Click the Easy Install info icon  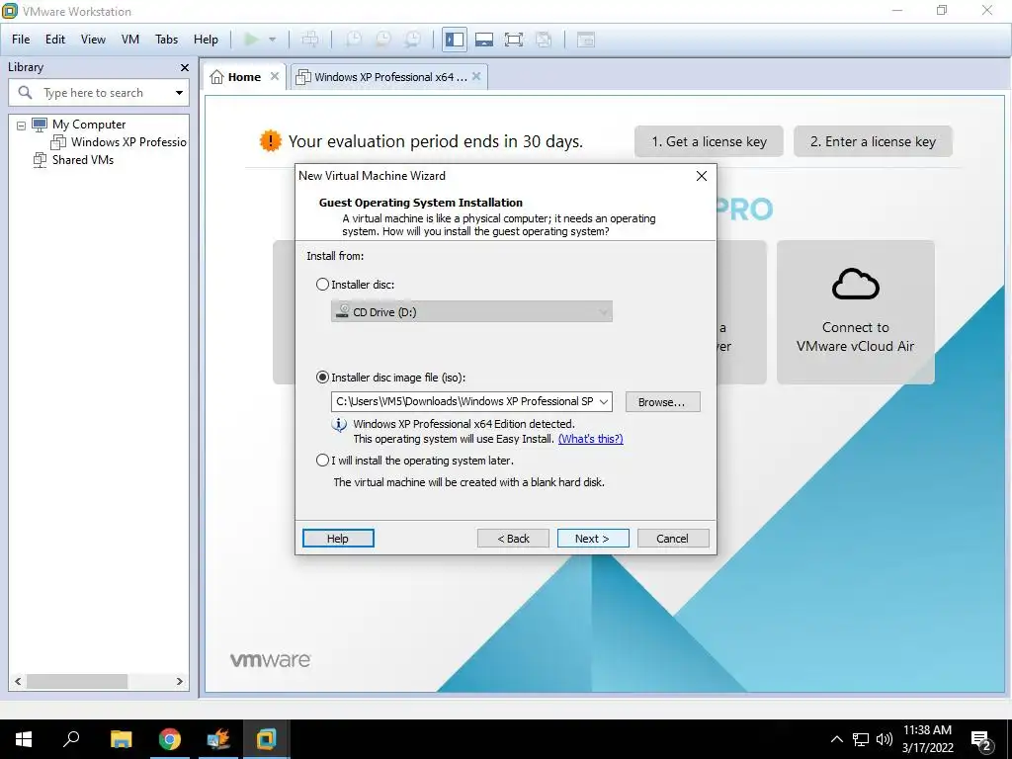click(x=339, y=425)
